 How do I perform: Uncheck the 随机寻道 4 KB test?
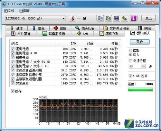13,53
